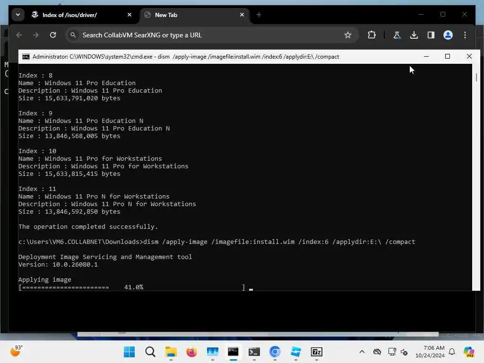
Task: Open the notifications bell icon
Action: 452,352
